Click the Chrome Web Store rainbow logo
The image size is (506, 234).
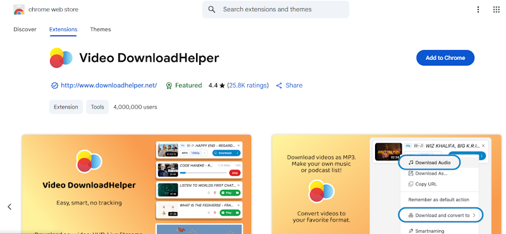19,9
